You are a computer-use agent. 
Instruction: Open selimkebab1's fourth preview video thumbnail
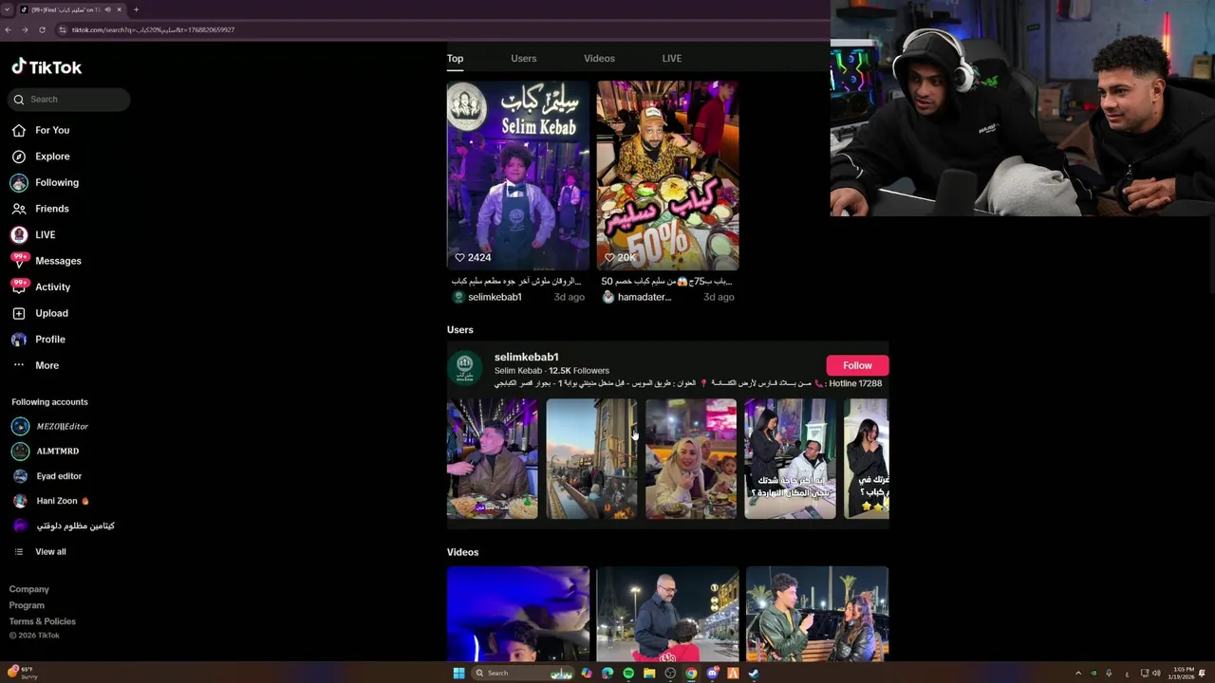point(790,459)
